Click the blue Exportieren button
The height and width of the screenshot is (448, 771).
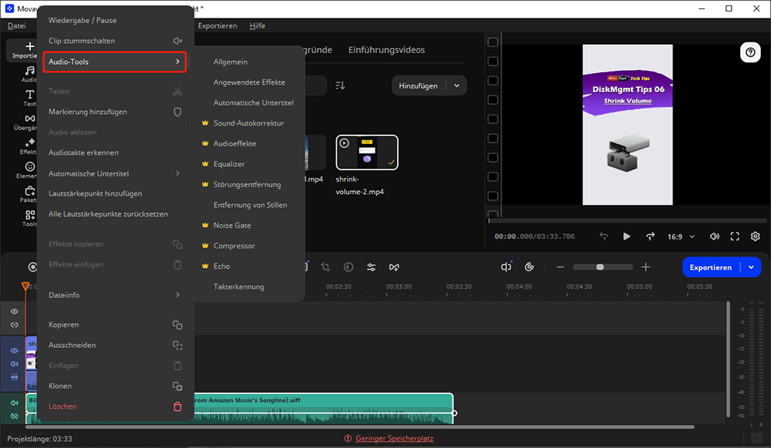click(x=710, y=267)
